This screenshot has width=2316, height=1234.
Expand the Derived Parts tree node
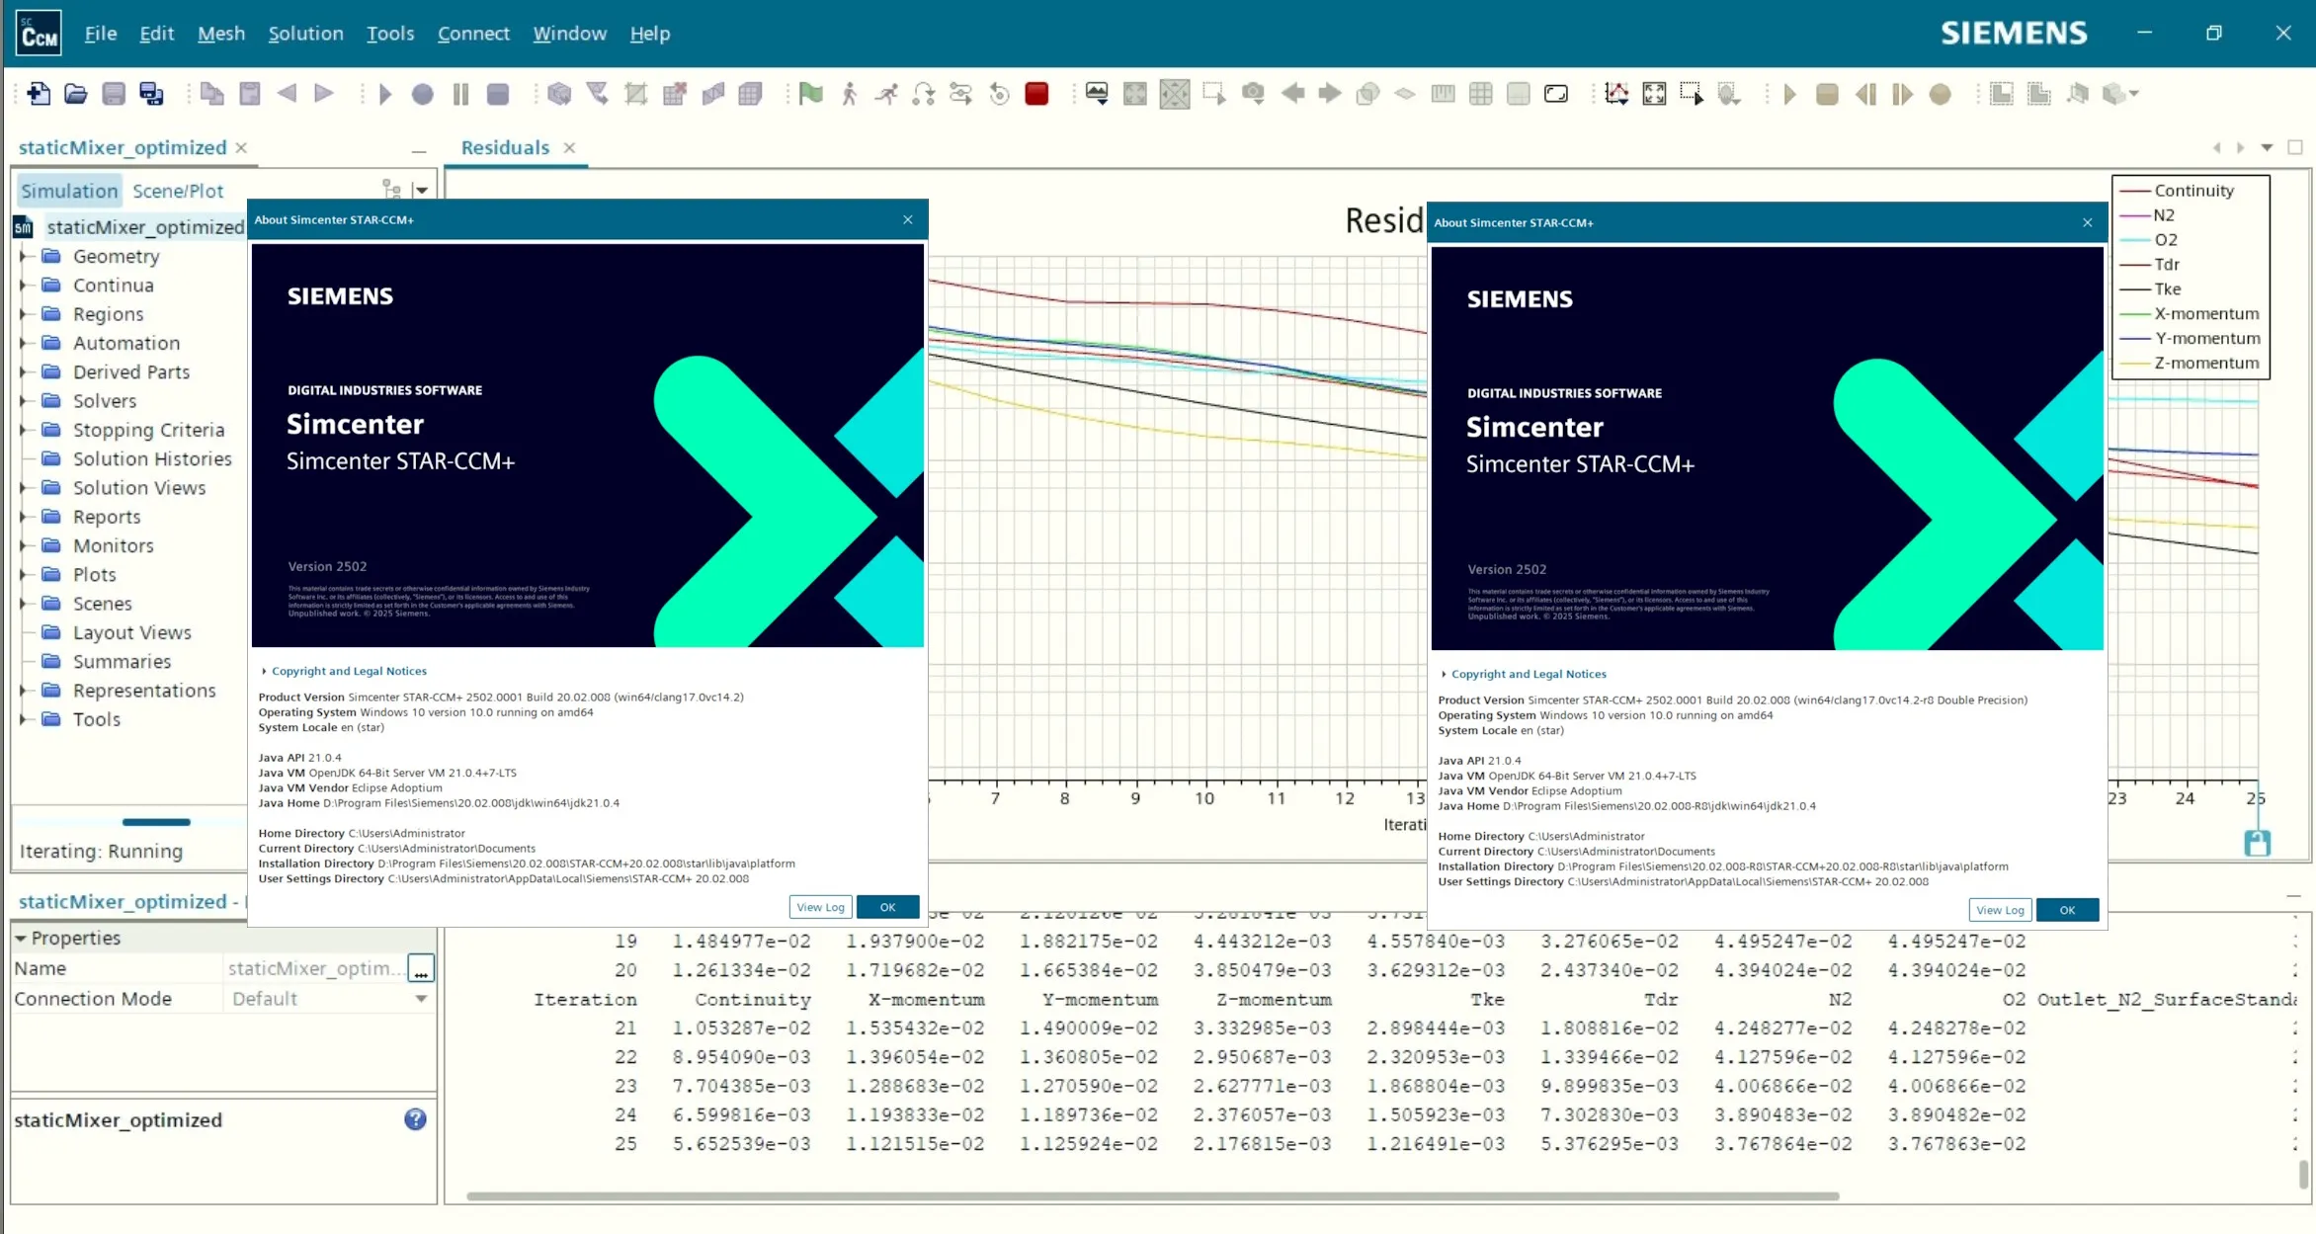tap(23, 372)
